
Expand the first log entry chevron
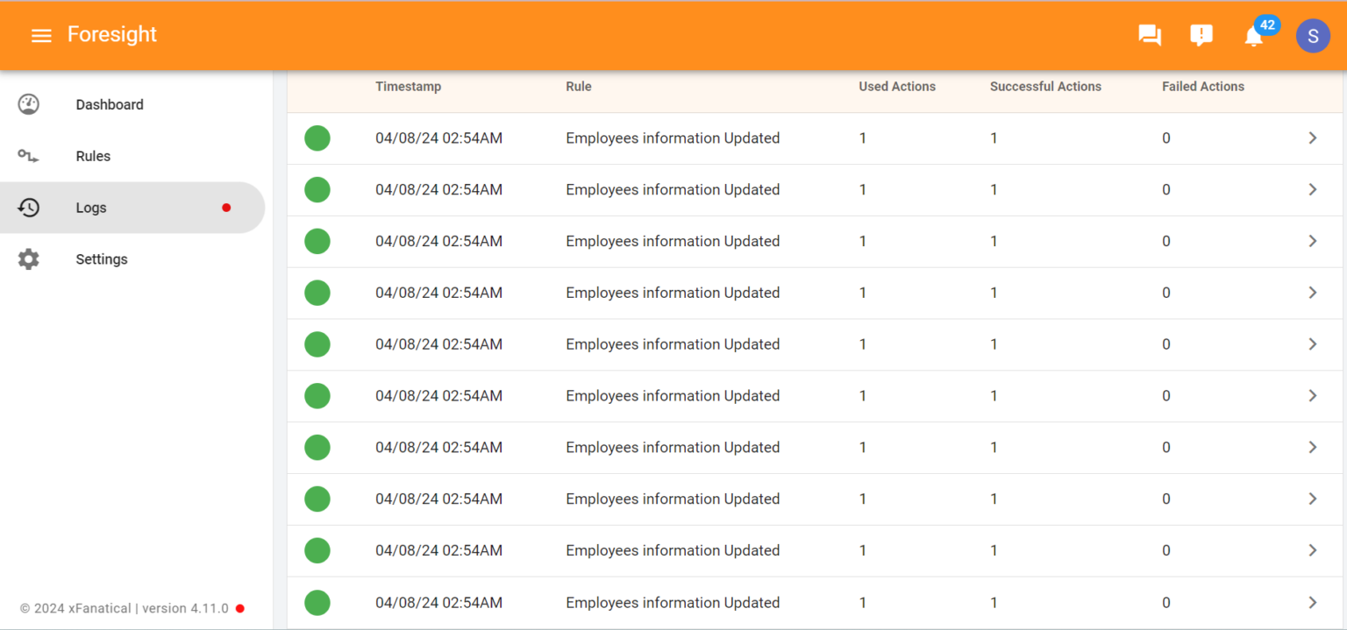point(1312,138)
